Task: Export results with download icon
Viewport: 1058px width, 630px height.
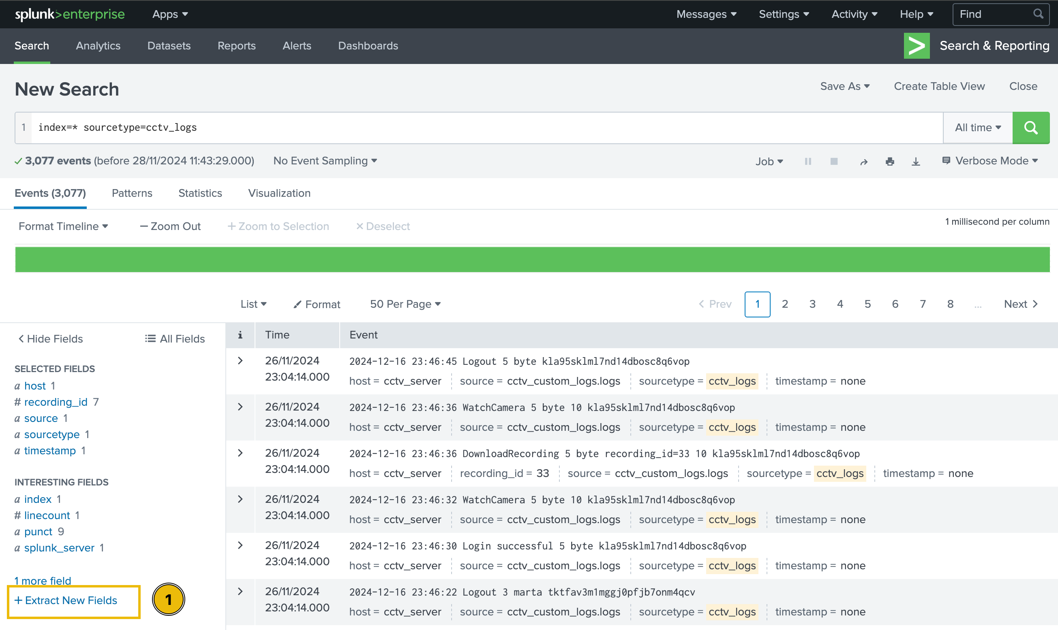Action: (x=916, y=161)
